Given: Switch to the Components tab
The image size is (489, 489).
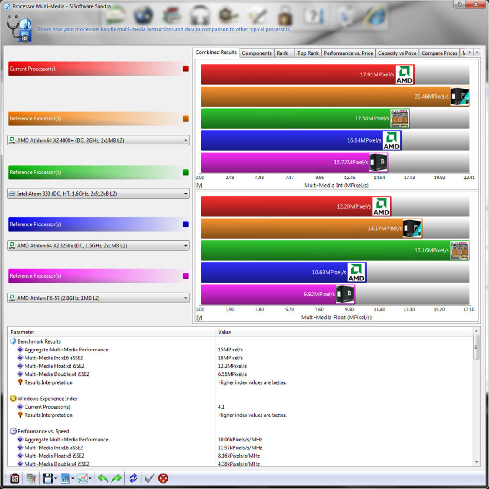Looking at the screenshot, I should (257, 53).
